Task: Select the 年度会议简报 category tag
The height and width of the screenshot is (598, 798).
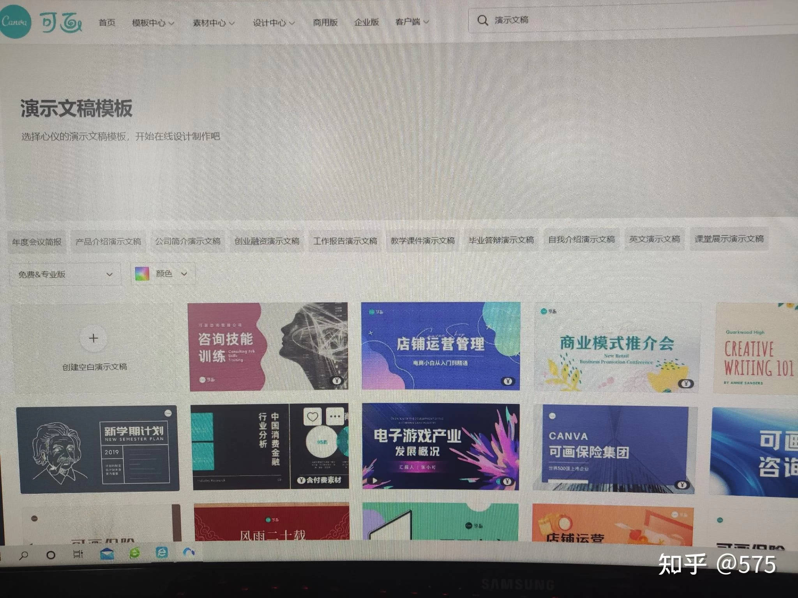Action: (37, 242)
